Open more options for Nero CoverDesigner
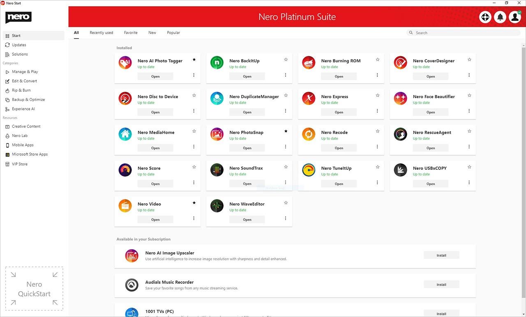 click(x=469, y=75)
